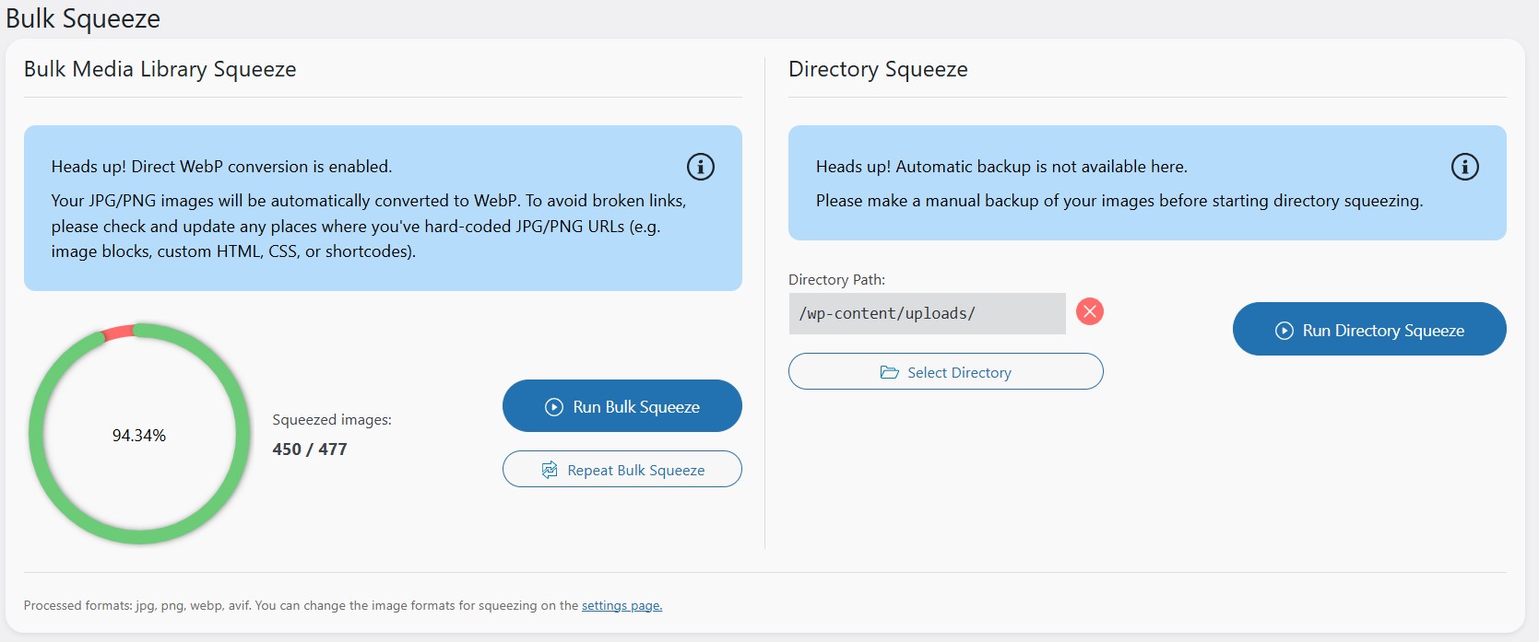Image resolution: width=1539 pixels, height=642 pixels.
Task: Click the play icon on Run Directory Squeeze
Action: point(1284,331)
